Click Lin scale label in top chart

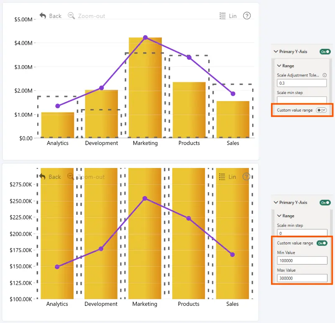233,16
